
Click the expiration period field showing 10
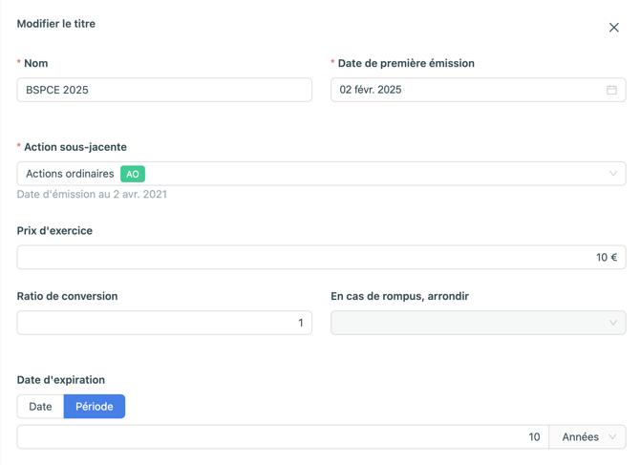click(x=283, y=437)
